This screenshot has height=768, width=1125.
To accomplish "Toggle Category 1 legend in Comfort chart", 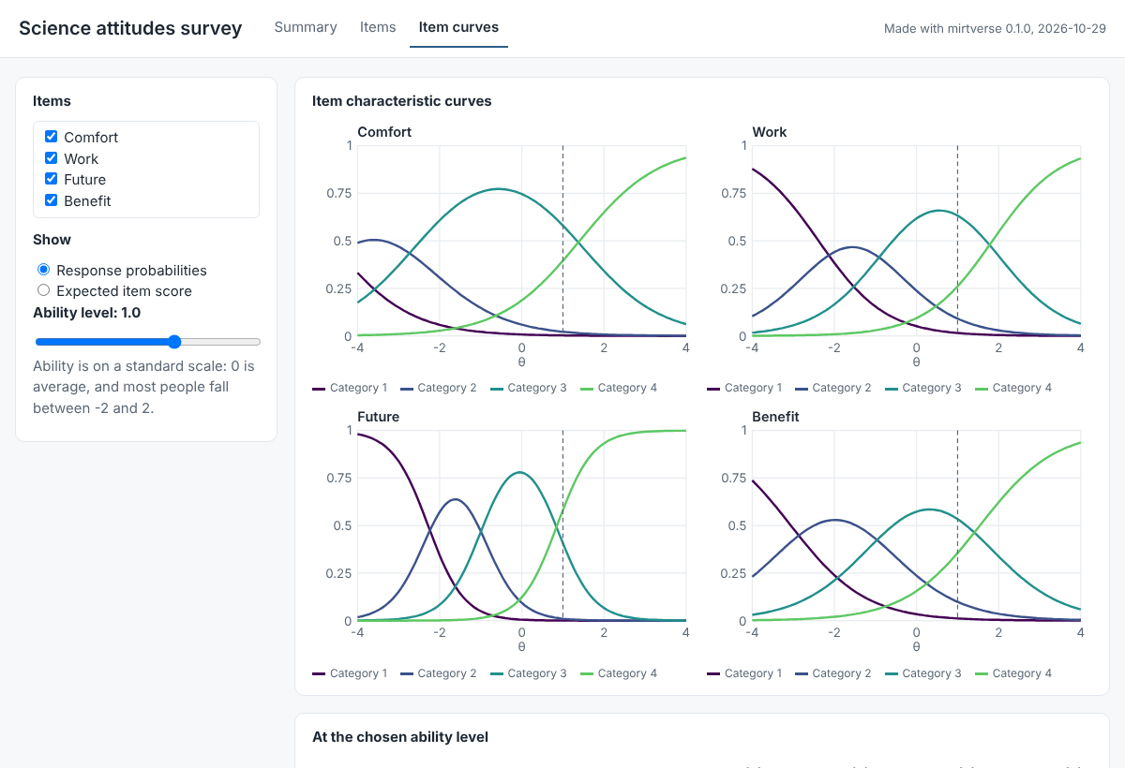I will [349, 388].
